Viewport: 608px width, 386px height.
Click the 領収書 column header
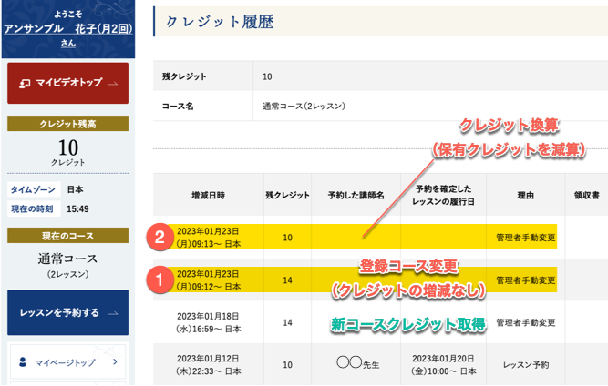585,195
